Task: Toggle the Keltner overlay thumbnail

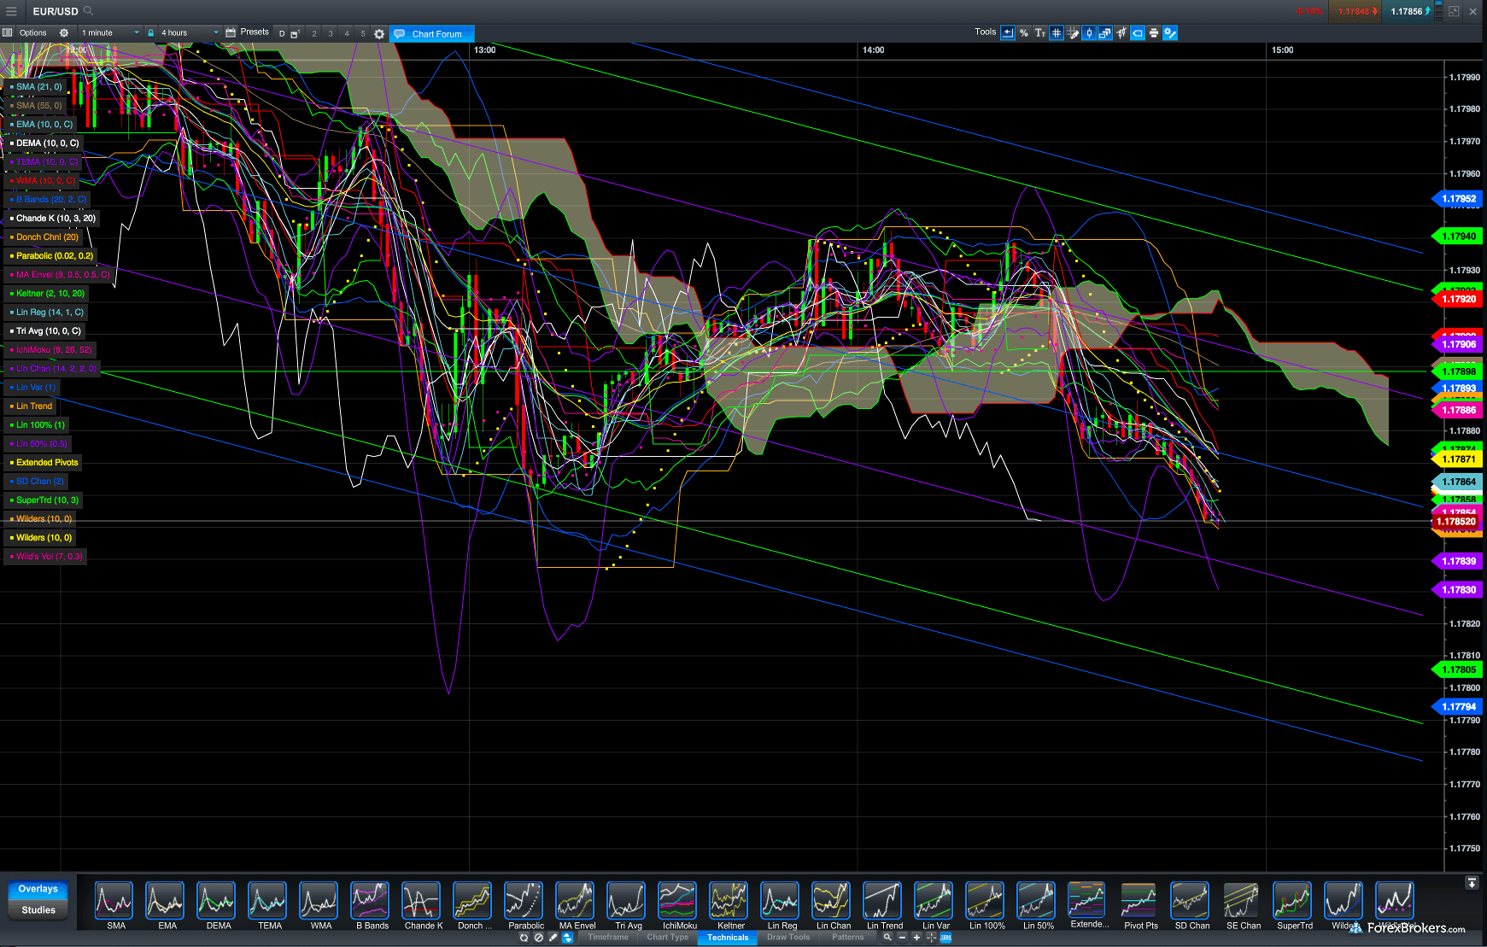Action: (729, 901)
